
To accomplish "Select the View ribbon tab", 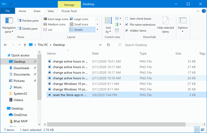I will tap(51, 11).
